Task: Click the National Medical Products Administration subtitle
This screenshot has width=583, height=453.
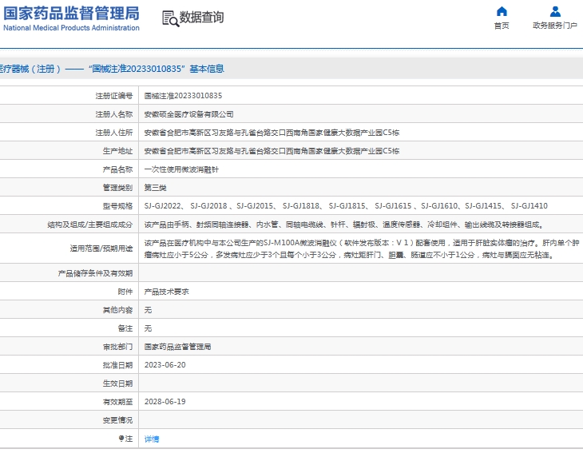Action: click(72, 28)
